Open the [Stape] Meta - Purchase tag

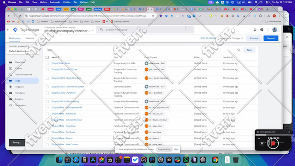tap(63, 132)
